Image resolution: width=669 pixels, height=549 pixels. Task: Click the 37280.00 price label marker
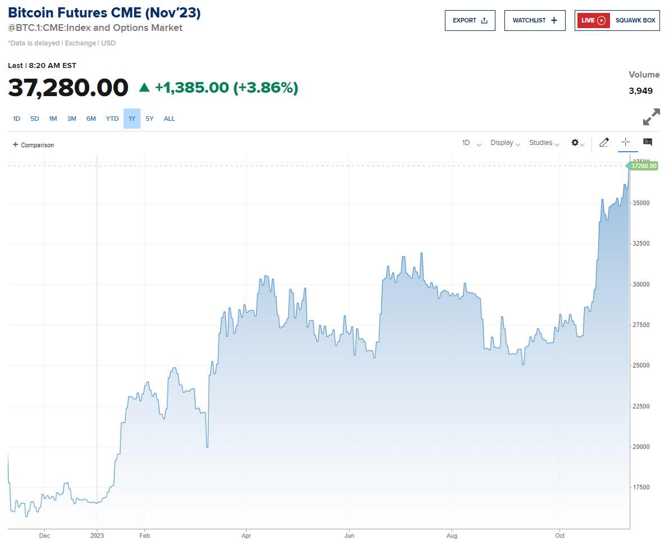point(643,166)
